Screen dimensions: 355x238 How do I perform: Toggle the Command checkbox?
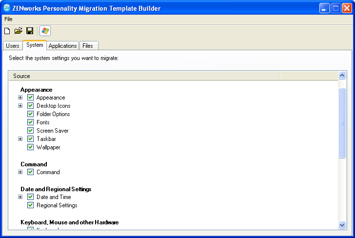point(31,172)
